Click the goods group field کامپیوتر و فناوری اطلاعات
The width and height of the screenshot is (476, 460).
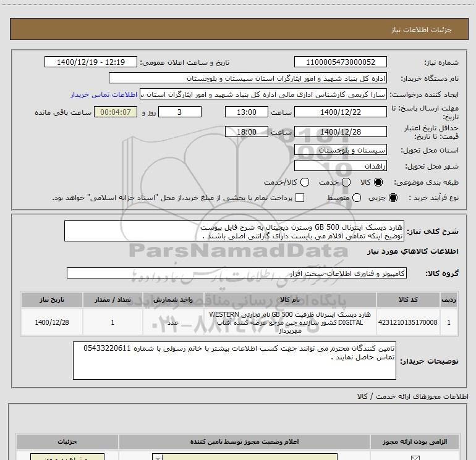(x=237, y=273)
